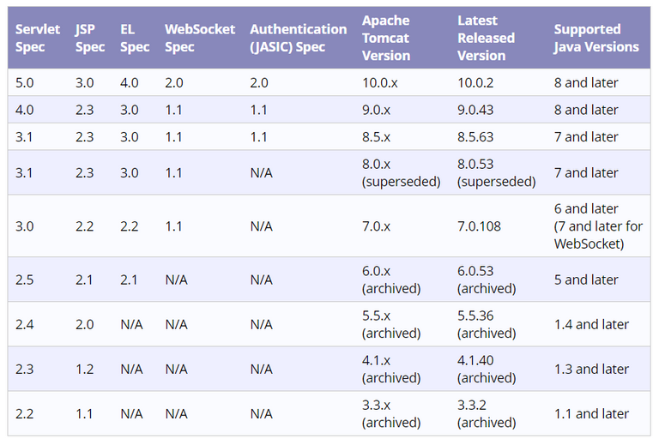This screenshot has width=659, height=445.
Task: Click the 5.5.x (archived) Tomcat cell
Action: coord(391,324)
